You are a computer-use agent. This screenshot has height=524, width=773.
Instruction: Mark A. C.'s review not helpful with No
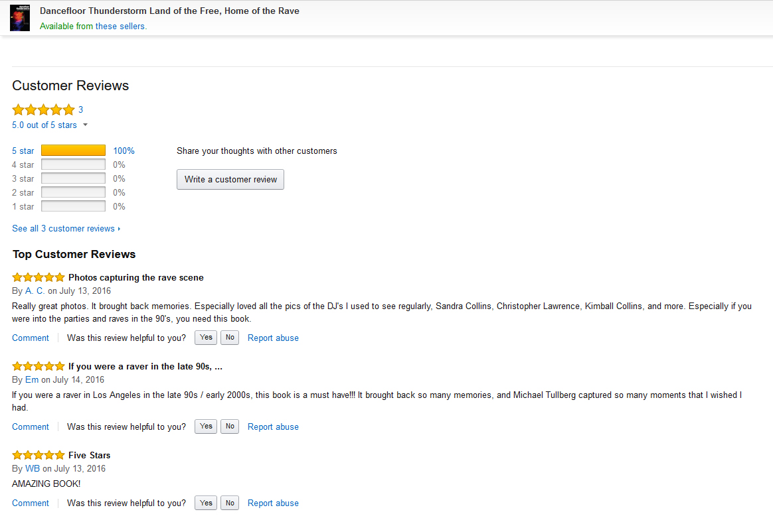coord(230,338)
